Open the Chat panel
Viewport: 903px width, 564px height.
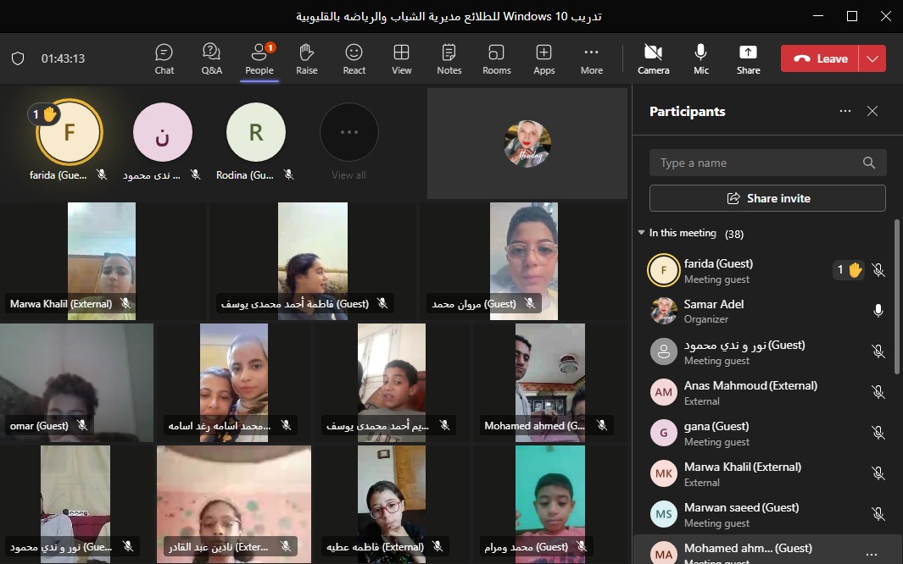[x=164, y=58]
